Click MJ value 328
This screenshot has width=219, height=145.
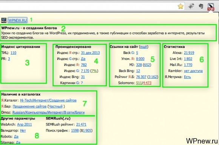click(x=139, y=65)
